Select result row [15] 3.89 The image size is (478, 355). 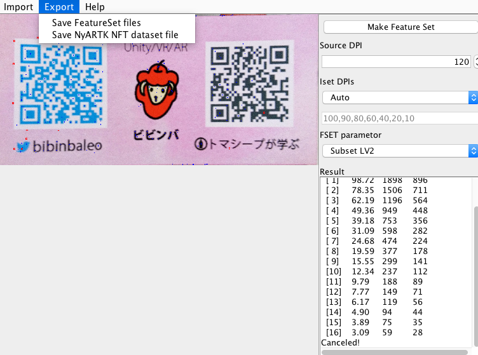point(374,322)
